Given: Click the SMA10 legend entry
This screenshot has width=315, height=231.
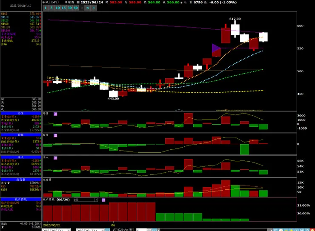Looking at the screenshot, I should point(21,17).
